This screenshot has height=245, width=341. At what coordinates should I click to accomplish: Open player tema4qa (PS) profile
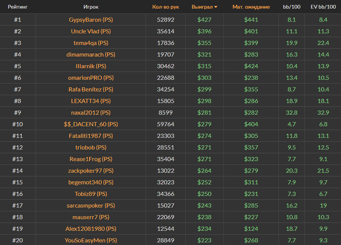pyautogui.click(x=91, y=43)
